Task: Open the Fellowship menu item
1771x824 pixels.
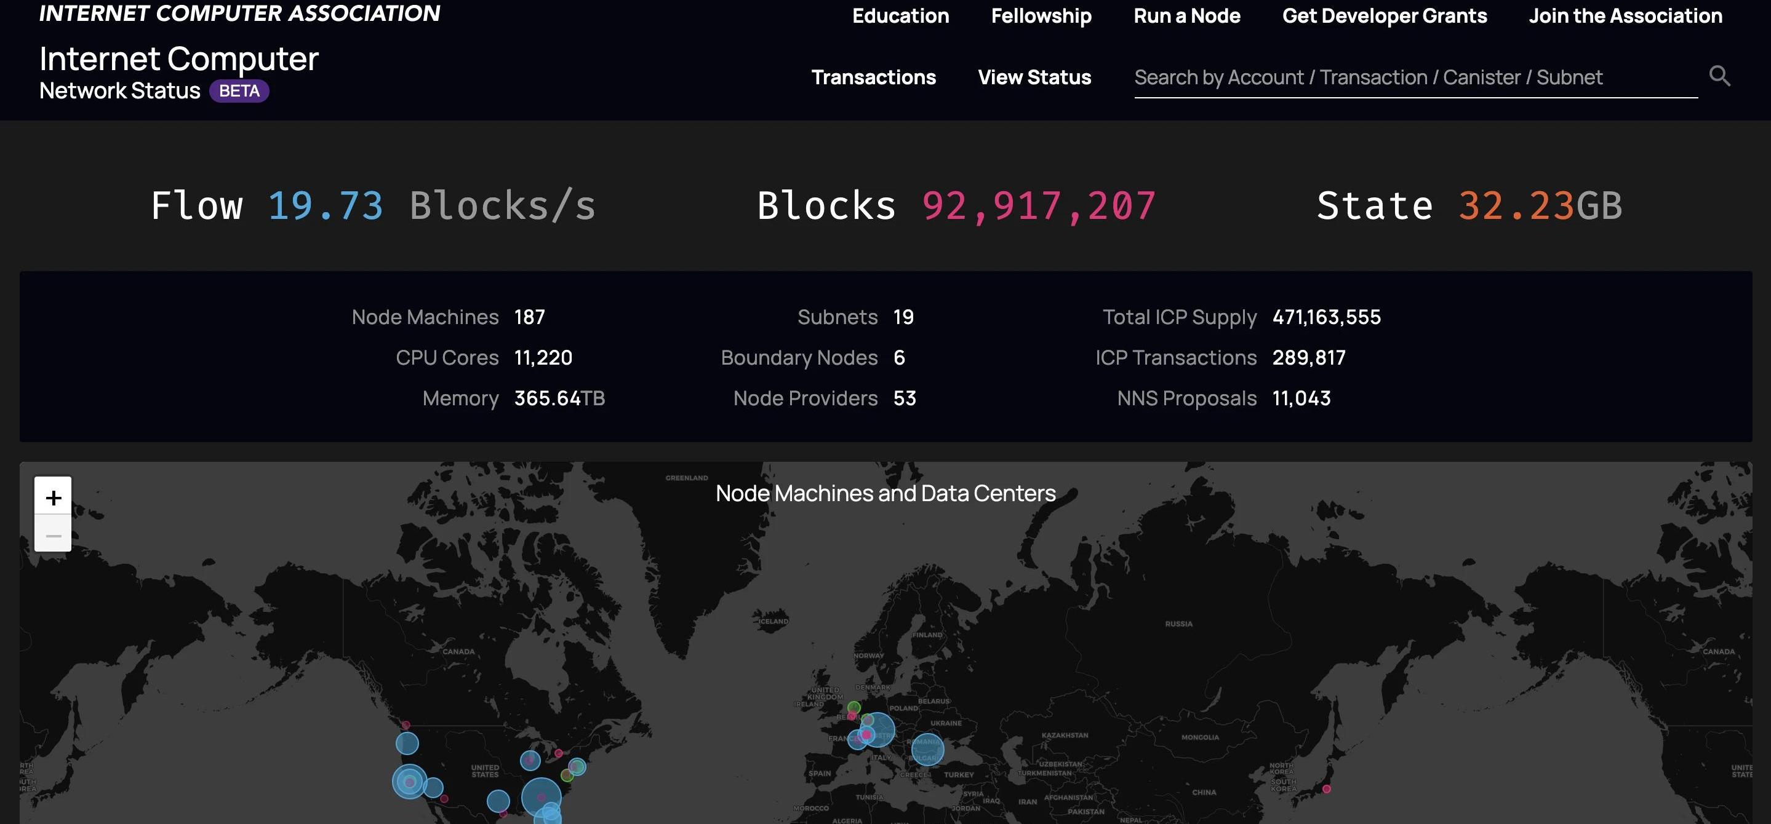Action: pyautogui.click(x=1041, y=16)
